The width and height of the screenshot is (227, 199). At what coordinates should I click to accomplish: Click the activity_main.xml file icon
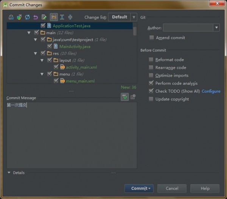tap(62, 67)
